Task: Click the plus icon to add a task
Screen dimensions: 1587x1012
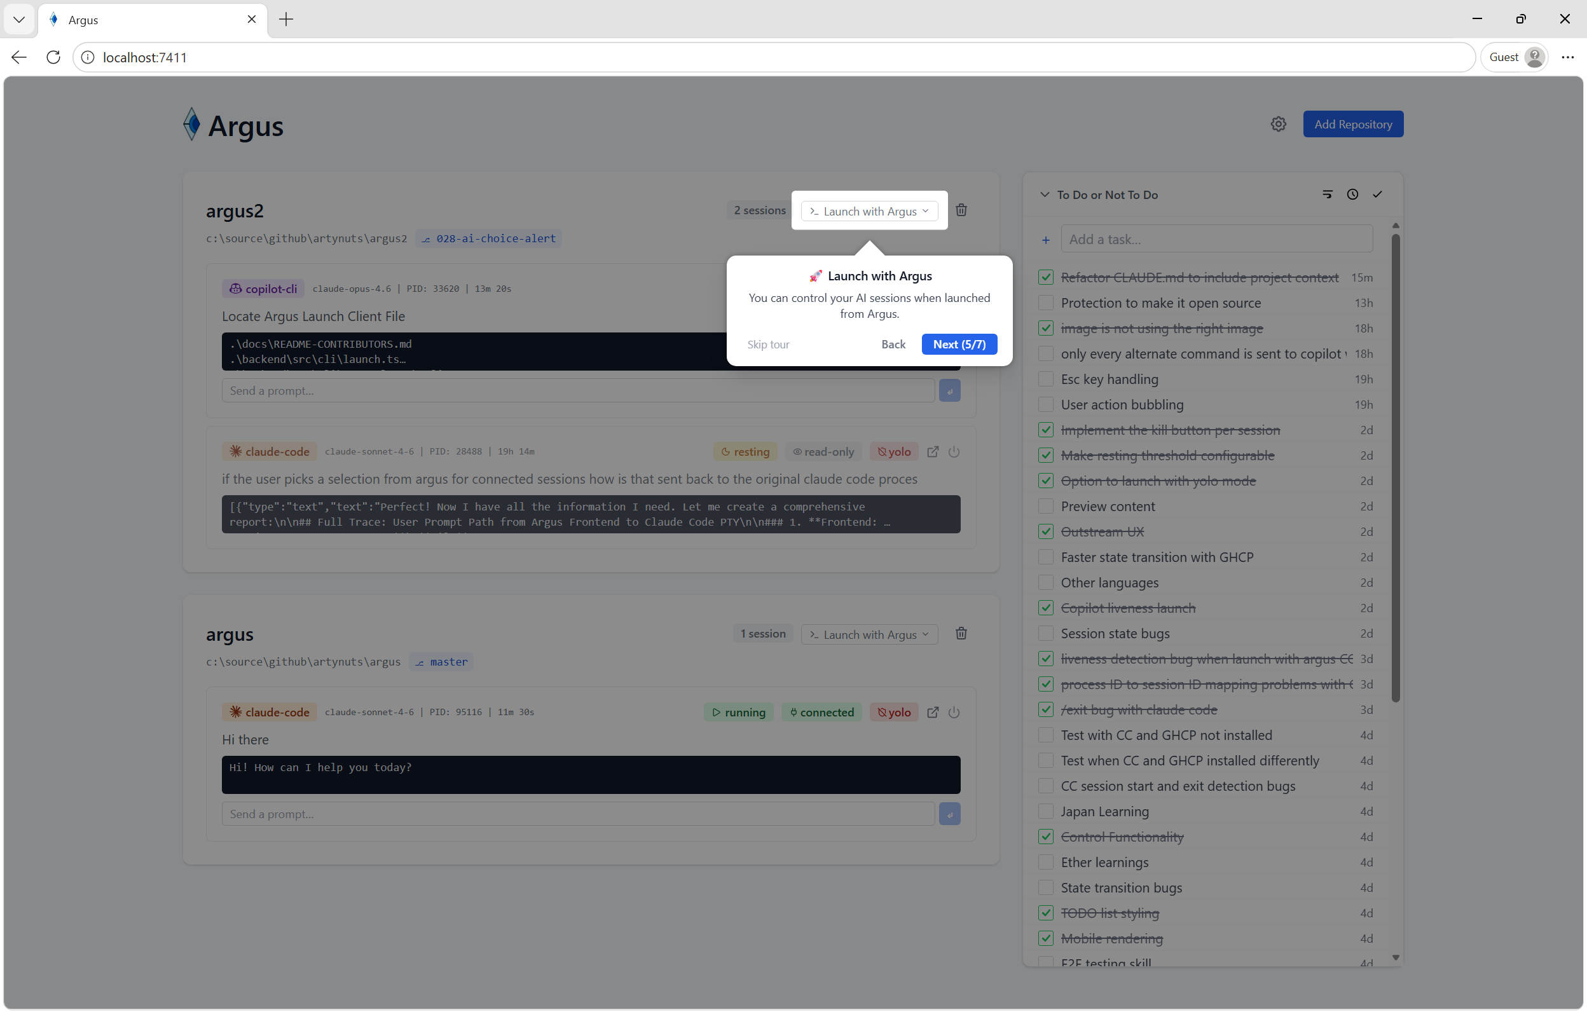Action: [1045, 239]
